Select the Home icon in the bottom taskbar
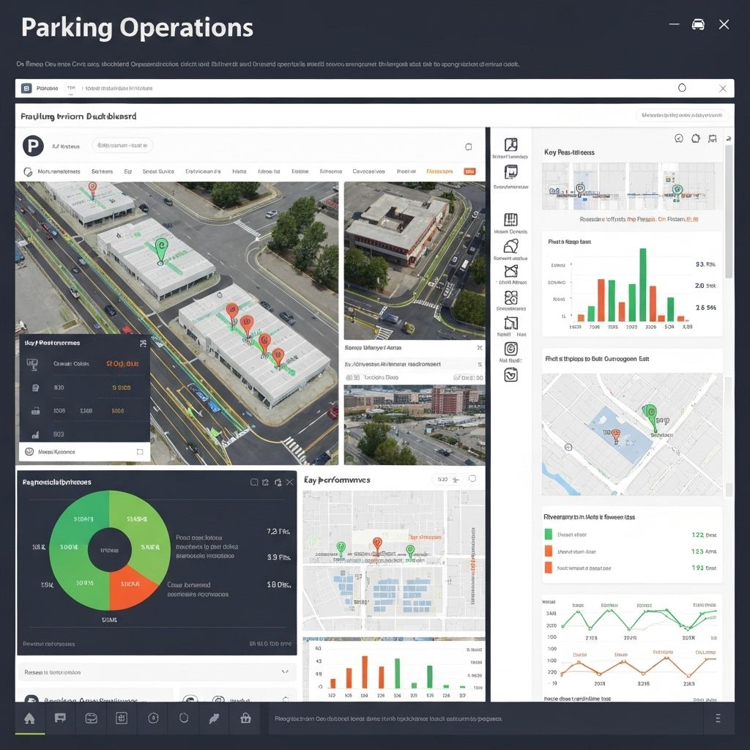Viewport: 750px width, 750px height. click(x=29, y=719)
